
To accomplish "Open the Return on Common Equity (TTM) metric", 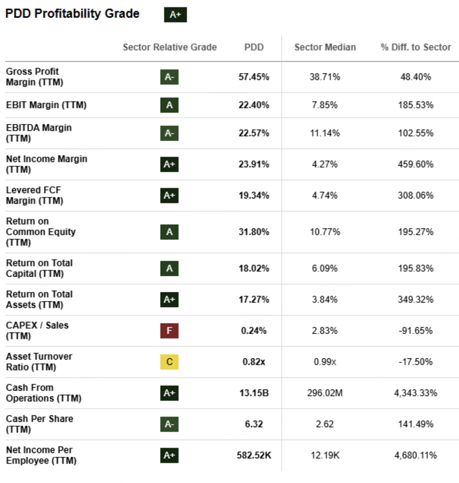I will (x=41, y=232).
